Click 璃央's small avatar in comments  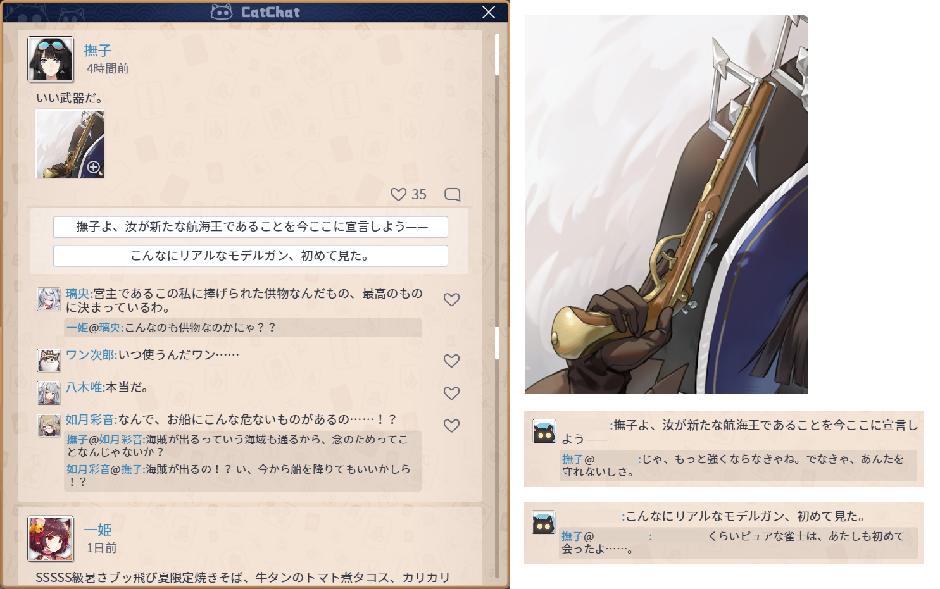click(x=49, y=299)
